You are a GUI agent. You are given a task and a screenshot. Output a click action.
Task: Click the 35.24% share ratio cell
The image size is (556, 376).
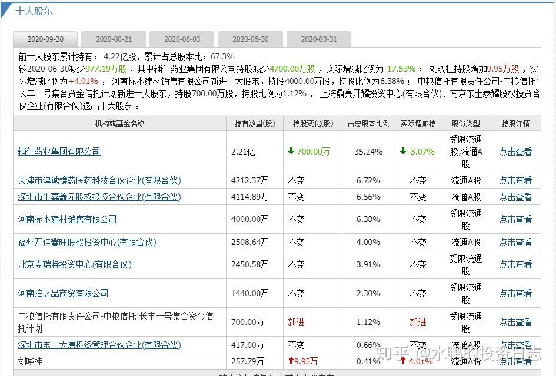[x=368, y=152]
